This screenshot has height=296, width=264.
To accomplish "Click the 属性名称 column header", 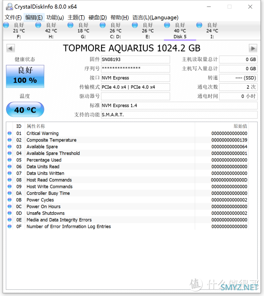I will click(x=36, y=126).
